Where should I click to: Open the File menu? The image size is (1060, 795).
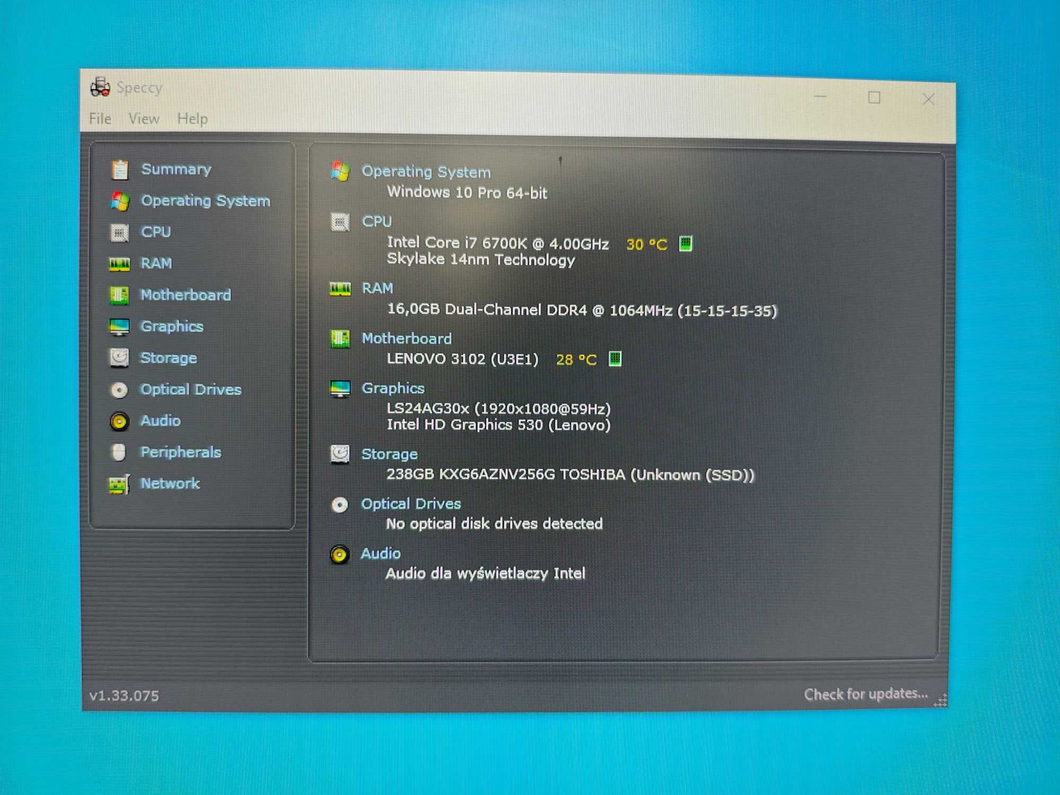(x=100, y=119)
